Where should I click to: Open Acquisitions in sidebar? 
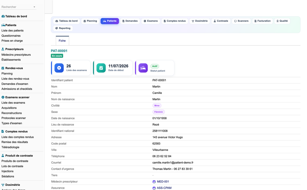click(9, 108)
